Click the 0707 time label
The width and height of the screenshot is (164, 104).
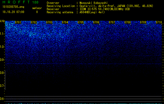click(x=112, y=22)
